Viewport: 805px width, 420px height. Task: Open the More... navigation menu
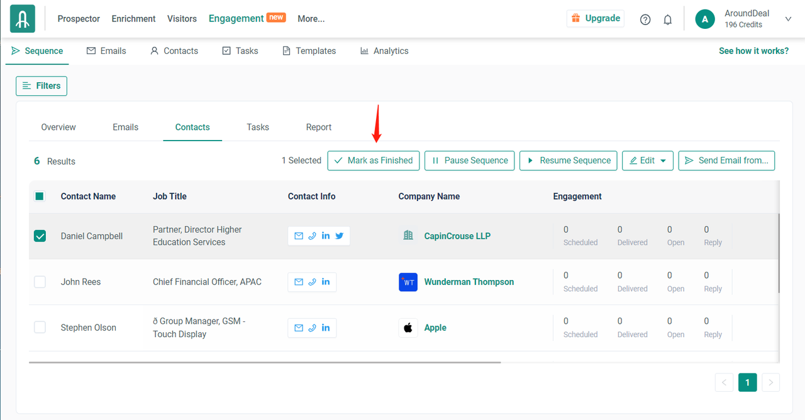click(x=311, y=19)
